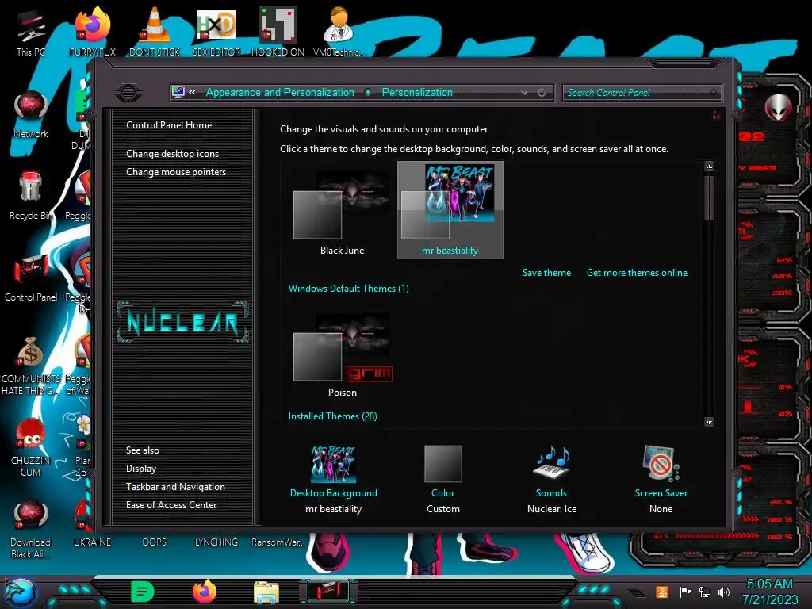Open the Recycle Bin desktop icon
Viewport: 812px width, 609px height.
pyautogui.click(x=31, y=196)
